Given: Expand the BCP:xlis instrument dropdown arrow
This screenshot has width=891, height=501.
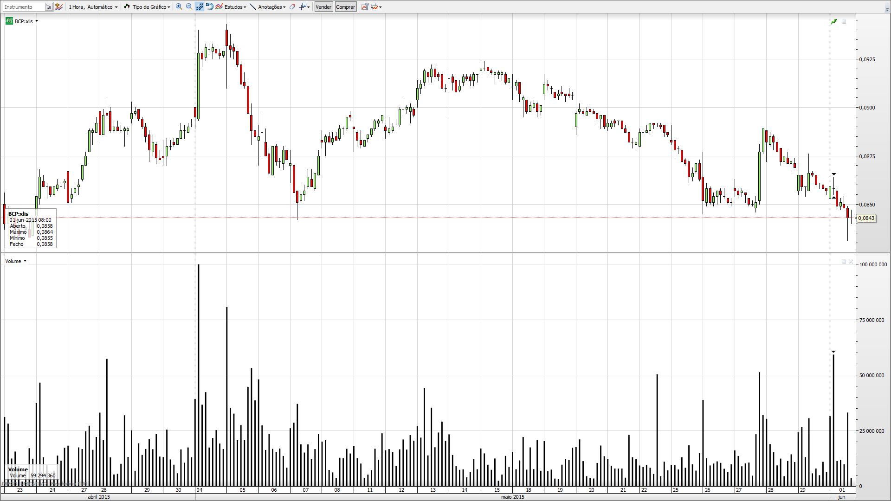Looking at the screenshot, I should [37, 21].
